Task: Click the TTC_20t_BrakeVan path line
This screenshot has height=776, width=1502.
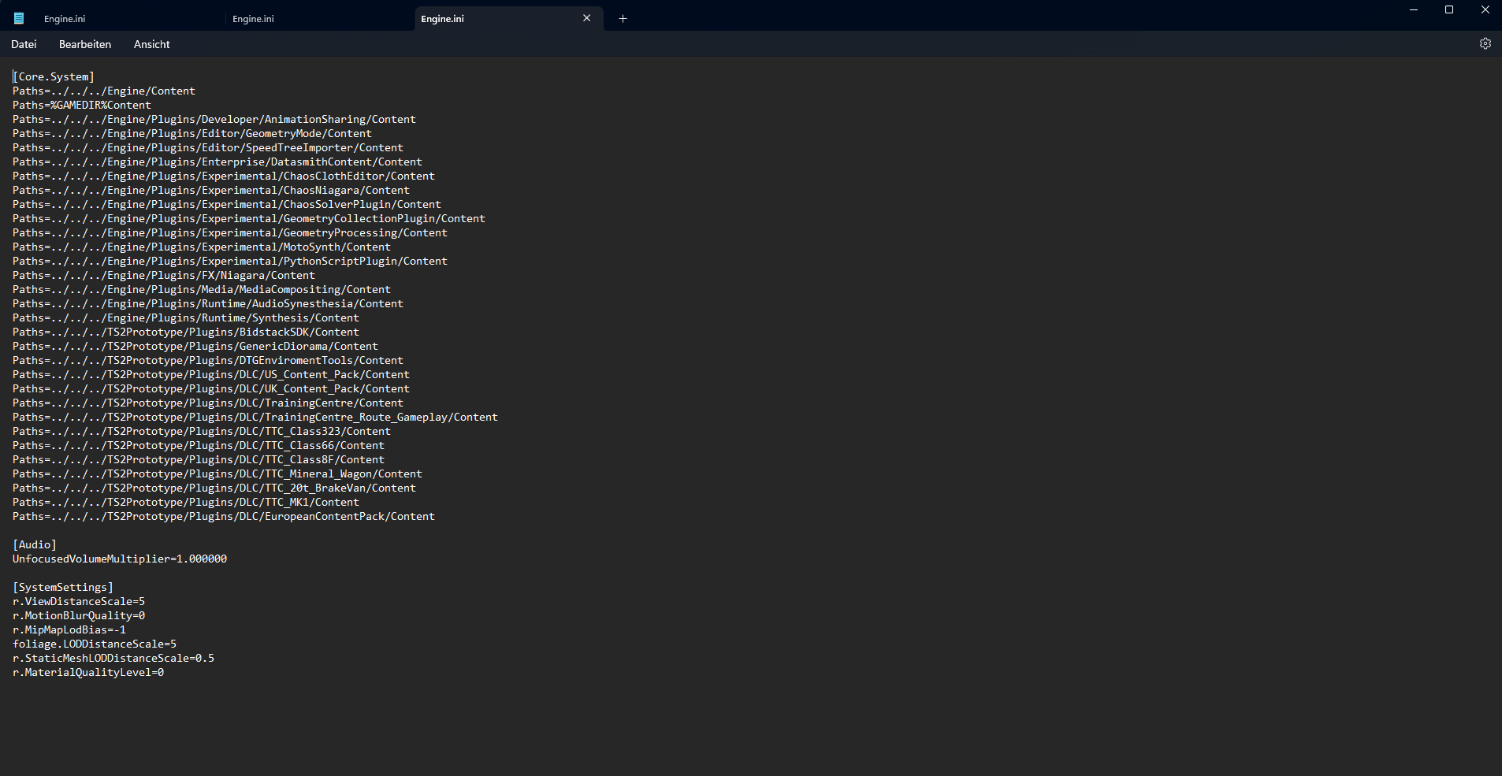Action: coord(214,488)
